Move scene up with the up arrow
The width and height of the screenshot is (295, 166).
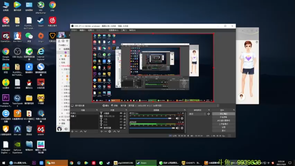click(81, 131)
